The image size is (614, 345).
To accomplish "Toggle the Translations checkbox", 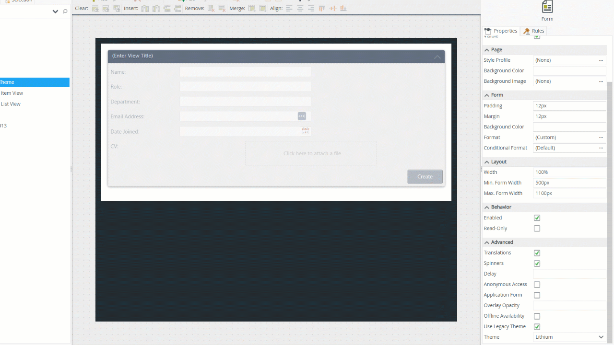I will point(537,253).
